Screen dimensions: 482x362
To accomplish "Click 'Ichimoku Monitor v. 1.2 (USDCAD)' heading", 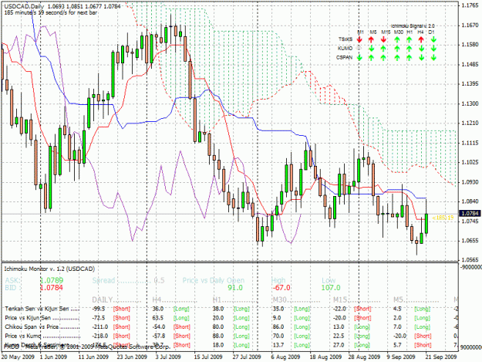I will tap(49, 269).
